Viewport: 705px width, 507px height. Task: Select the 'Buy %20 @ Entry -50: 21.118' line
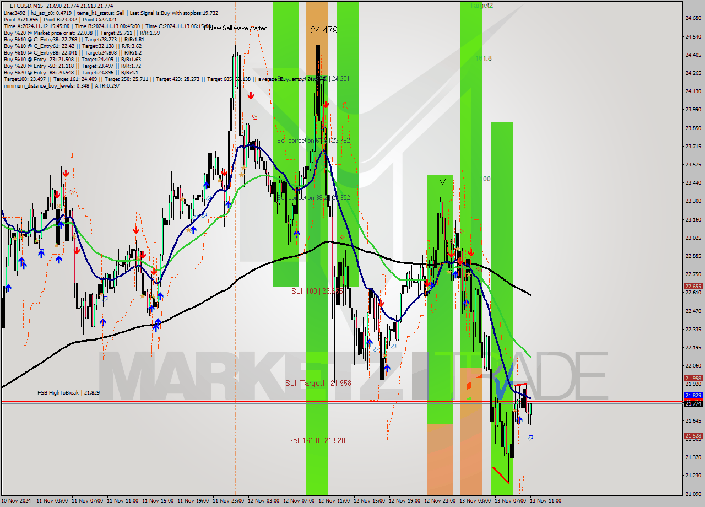[71, 66]
